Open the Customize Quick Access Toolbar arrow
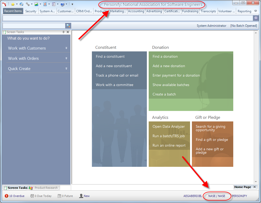The height and width of the screenshot is (203, 261). coord(72,4)
